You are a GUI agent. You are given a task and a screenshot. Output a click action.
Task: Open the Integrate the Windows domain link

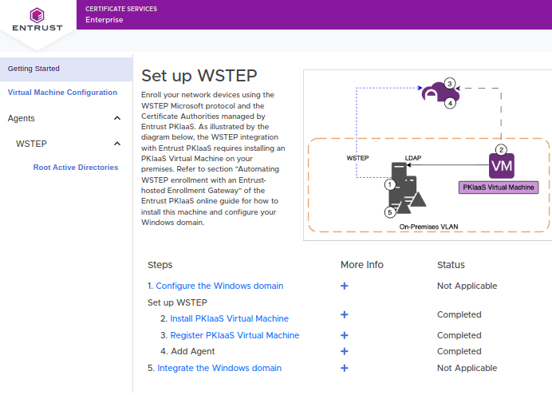219,368
